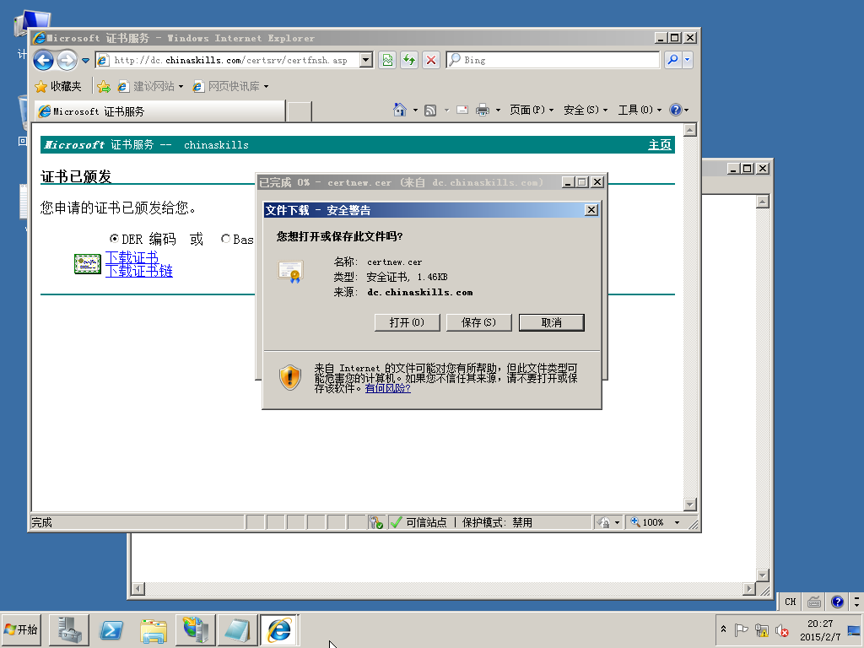The width and height of the screenshot is (864, 648).
Task: Click the popup blocker status bar icon
Action: pyautogui.click(x=376, y=521)
